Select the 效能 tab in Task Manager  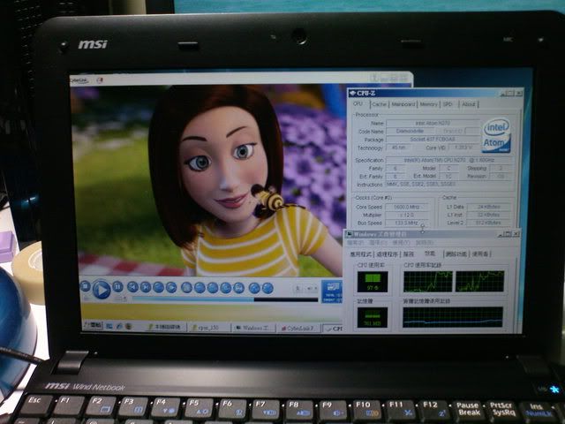430,254
